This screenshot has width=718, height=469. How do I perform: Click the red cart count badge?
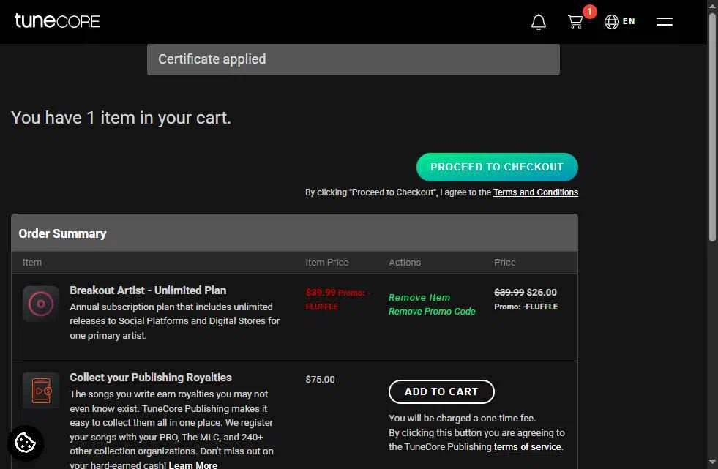tap(589, 12)
